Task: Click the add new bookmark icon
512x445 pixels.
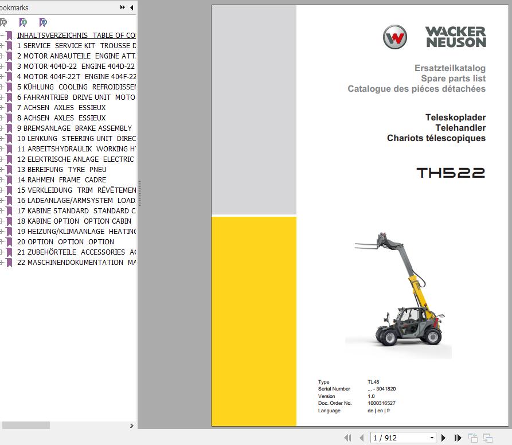Action: pos(23,22)
